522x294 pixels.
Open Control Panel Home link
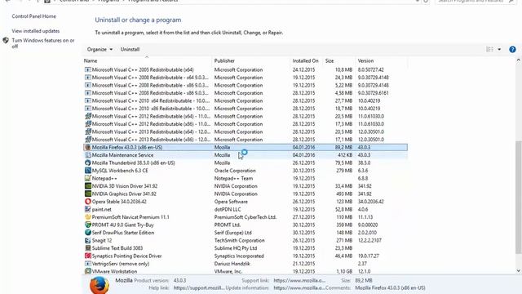[x=34, y=16]
